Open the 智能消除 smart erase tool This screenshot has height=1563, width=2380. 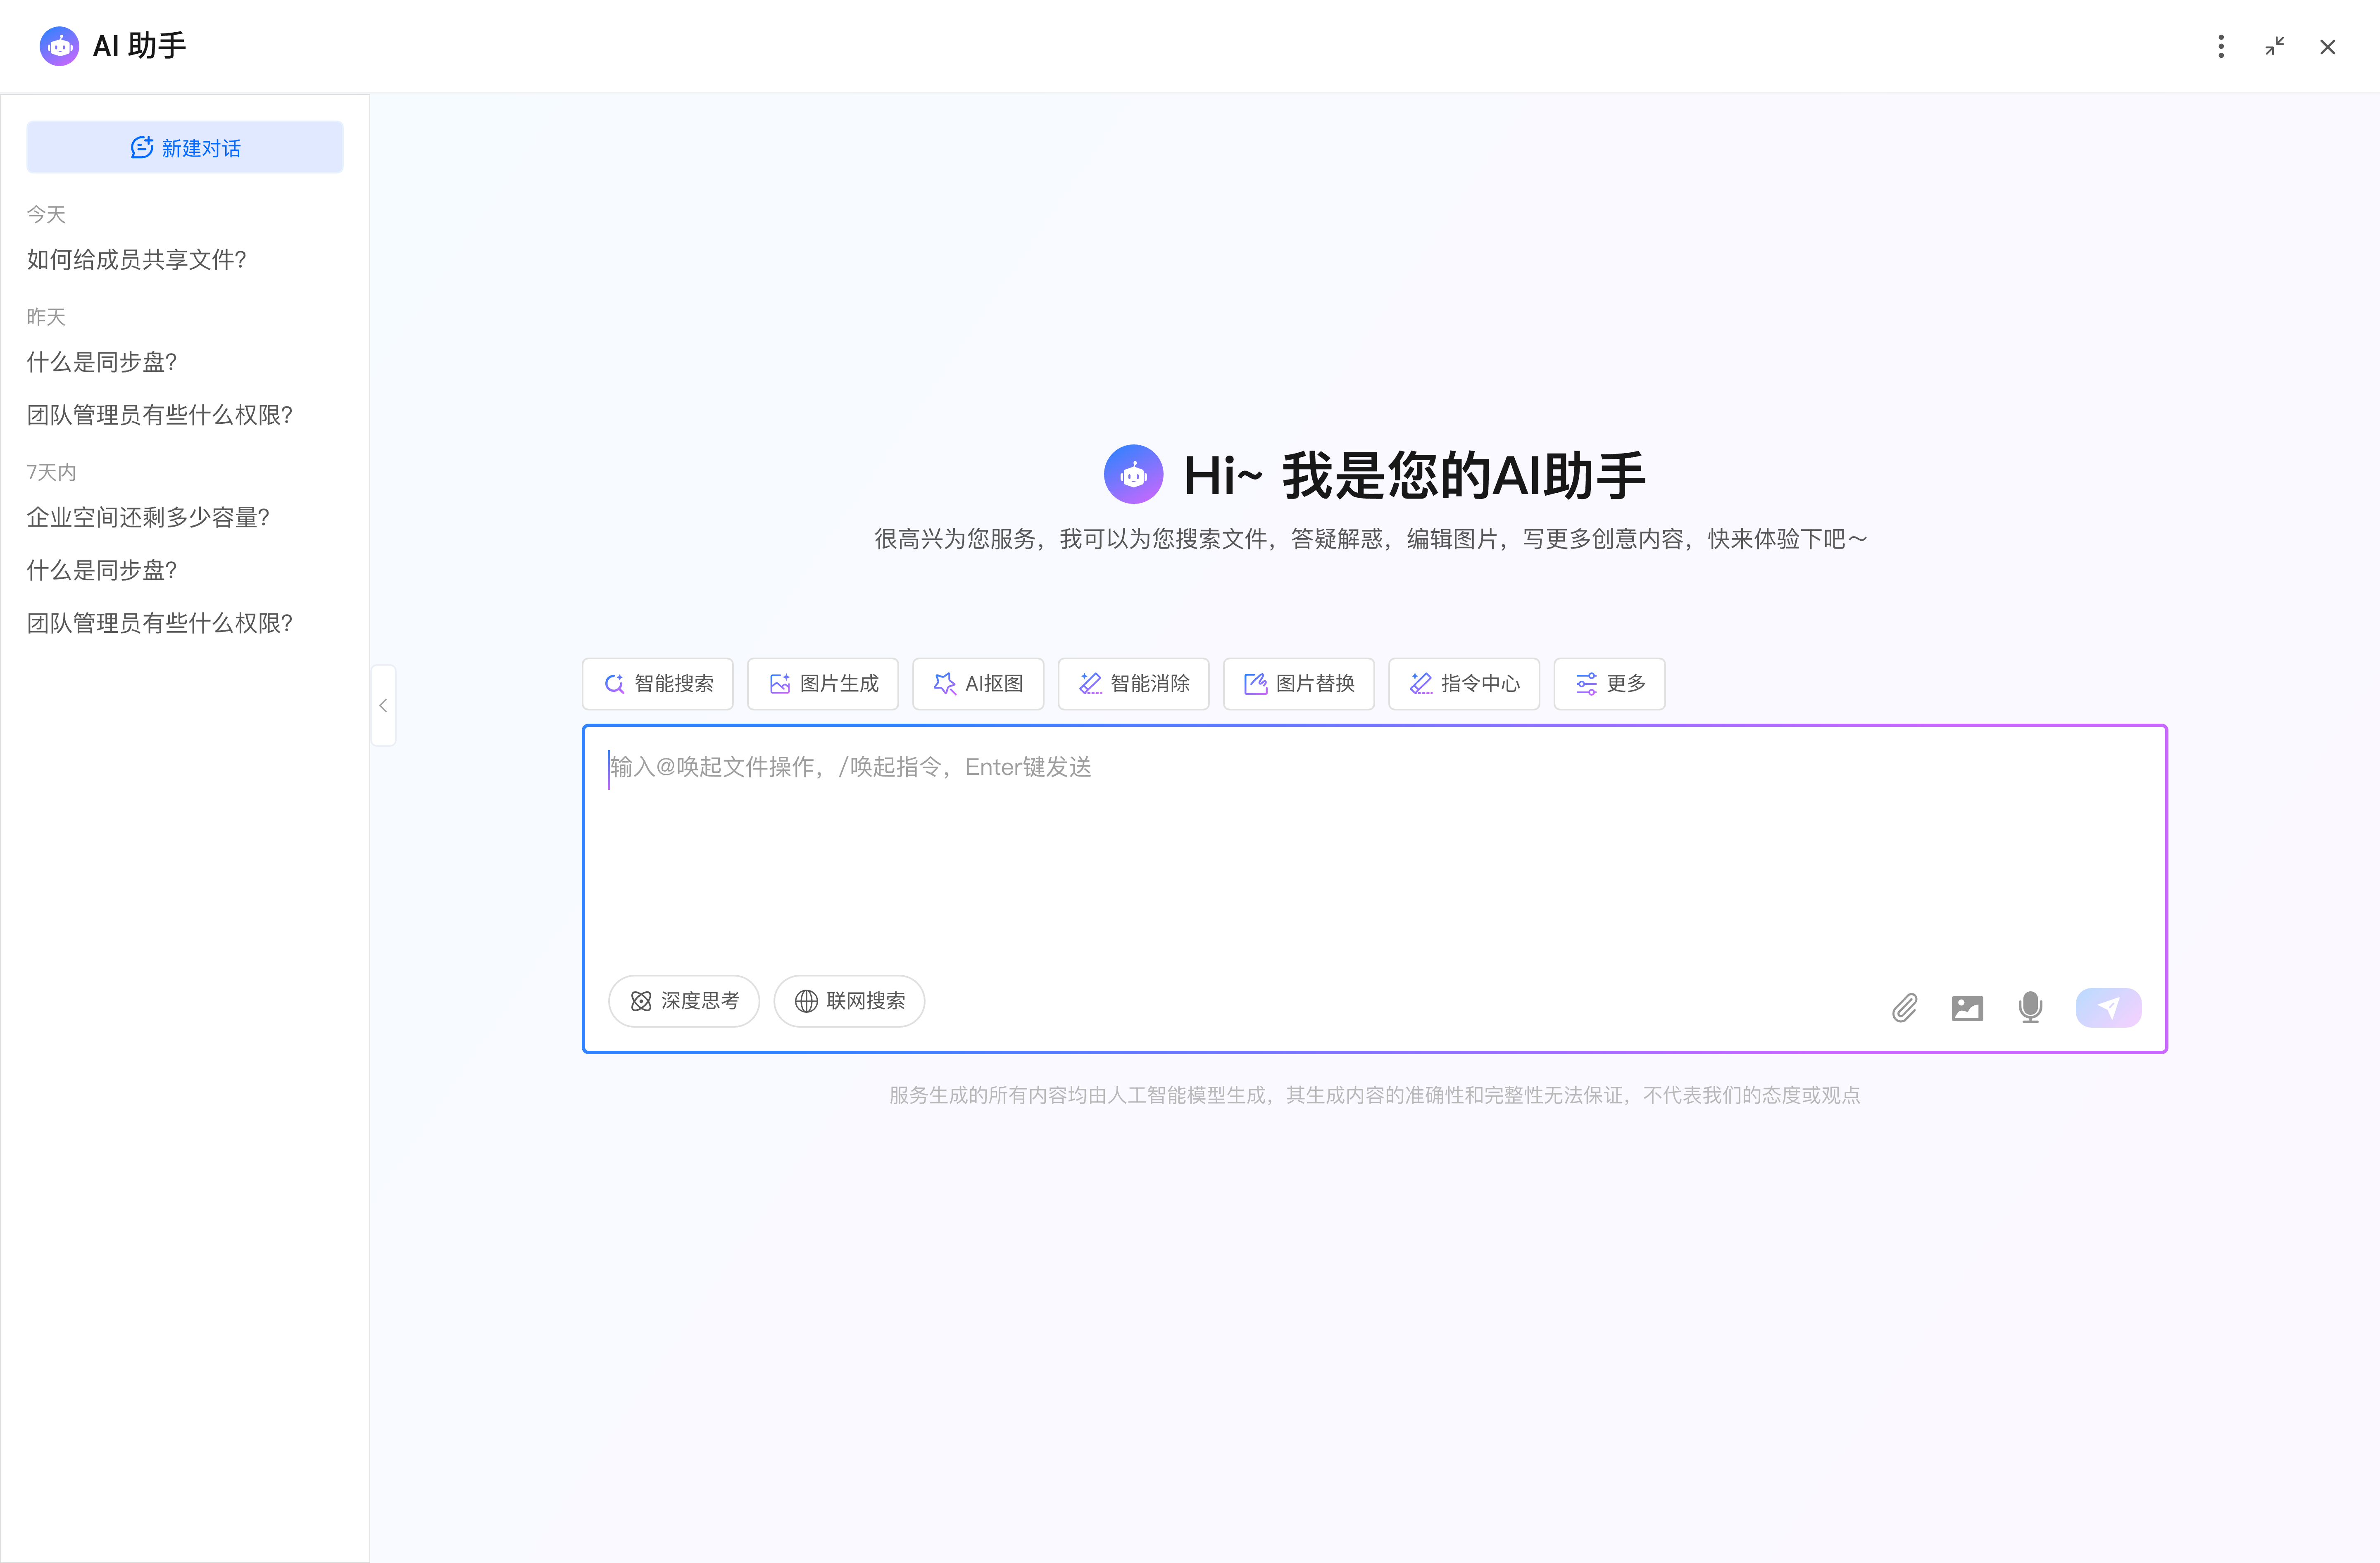coord(1133,684)
